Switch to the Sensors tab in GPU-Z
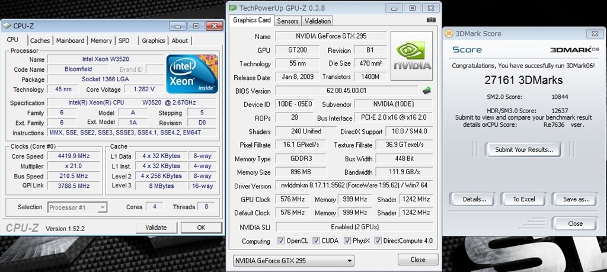 click(x=287, y=21)
